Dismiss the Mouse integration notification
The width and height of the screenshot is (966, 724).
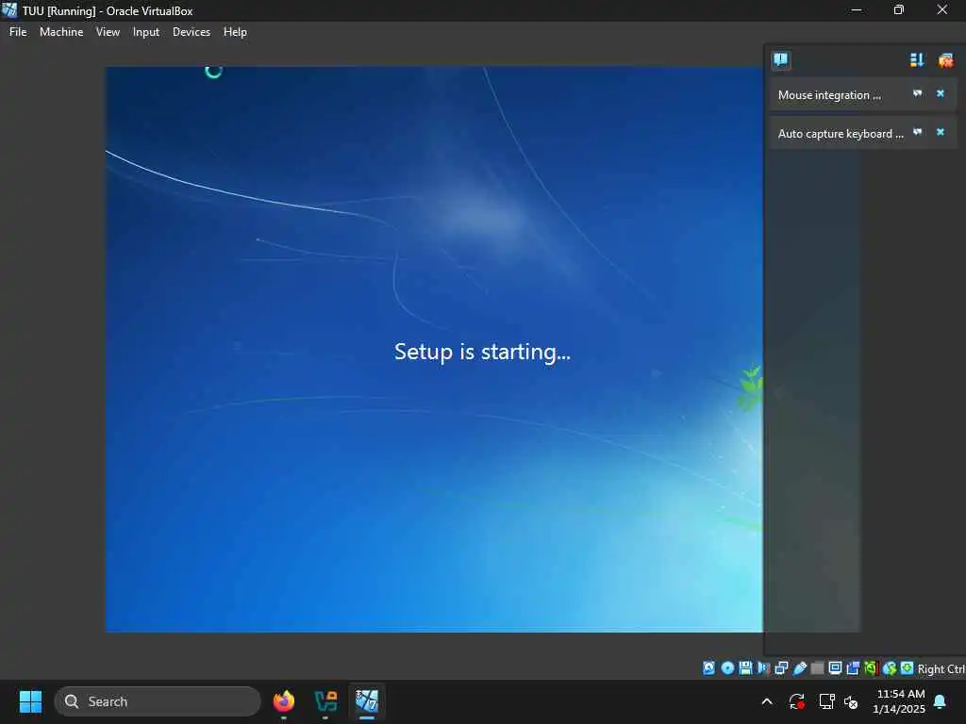(941, 93)
